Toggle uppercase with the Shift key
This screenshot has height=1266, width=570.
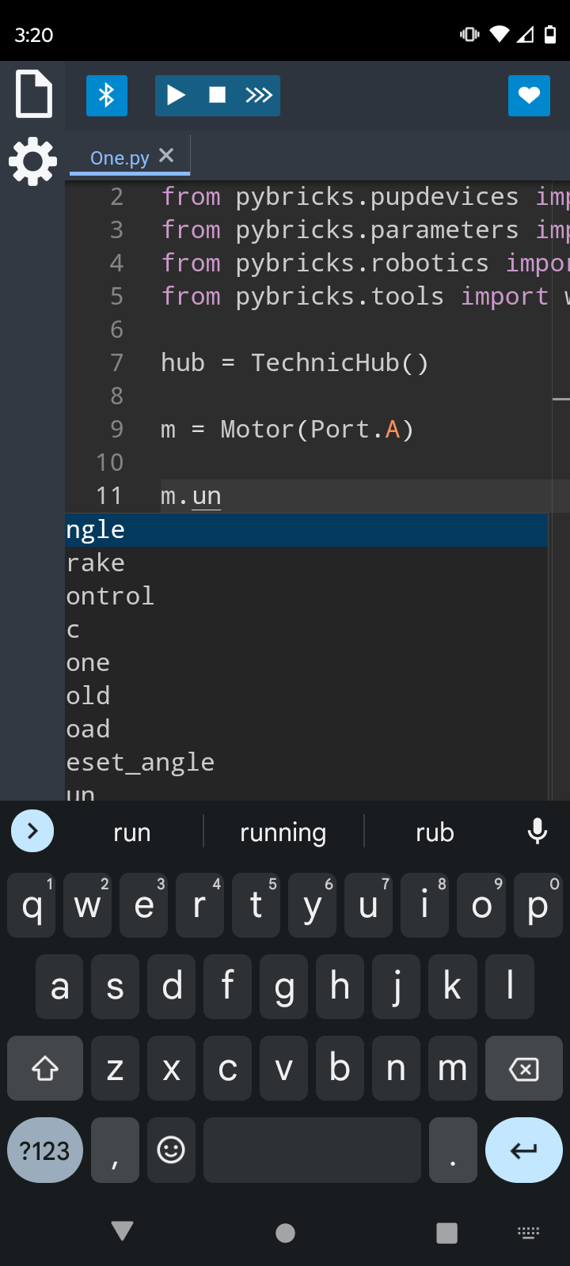(44, 1067)
